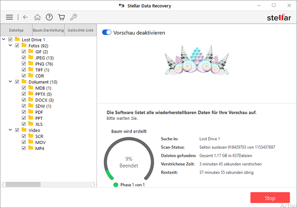Click the PDF folder icon
The width and height of the screenshot is (297, 208).
pyautogui.click(x=31, y=111)
